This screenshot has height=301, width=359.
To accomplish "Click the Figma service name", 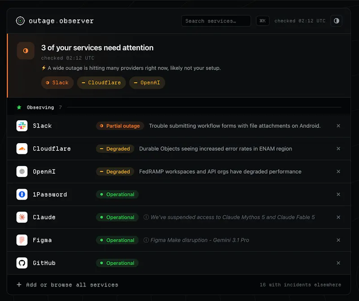I will 42,240.
